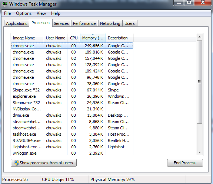
Task: Switch to the Users tab
Action: click(130, 23)
